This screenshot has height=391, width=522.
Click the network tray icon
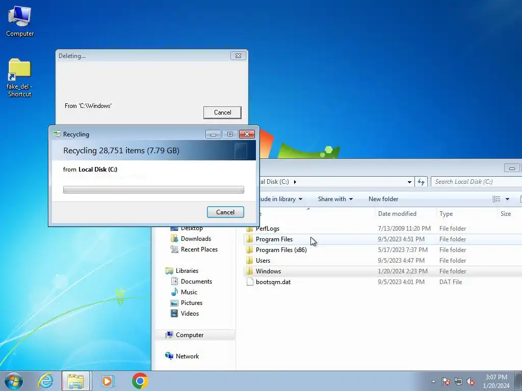(458, 381)
